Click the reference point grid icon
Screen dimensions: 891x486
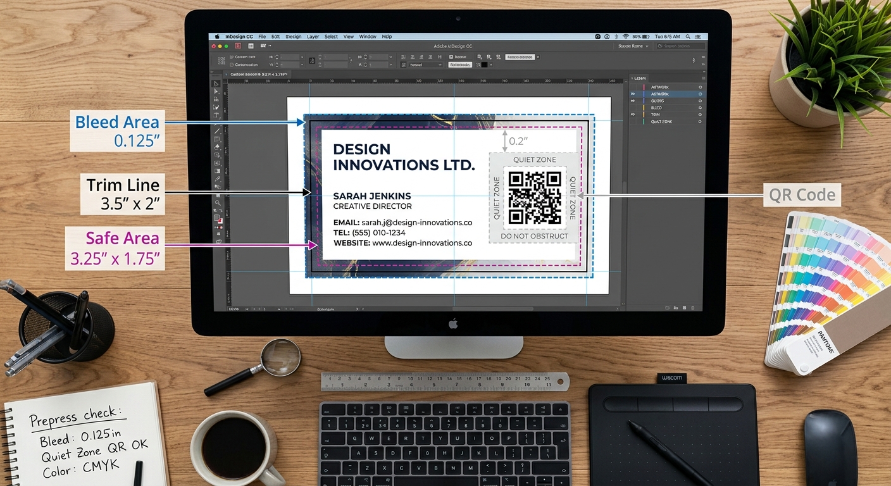click(221, 61)
